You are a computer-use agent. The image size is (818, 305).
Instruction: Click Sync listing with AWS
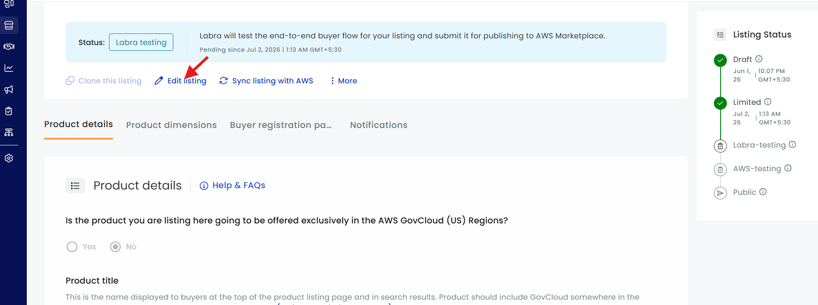273,81
